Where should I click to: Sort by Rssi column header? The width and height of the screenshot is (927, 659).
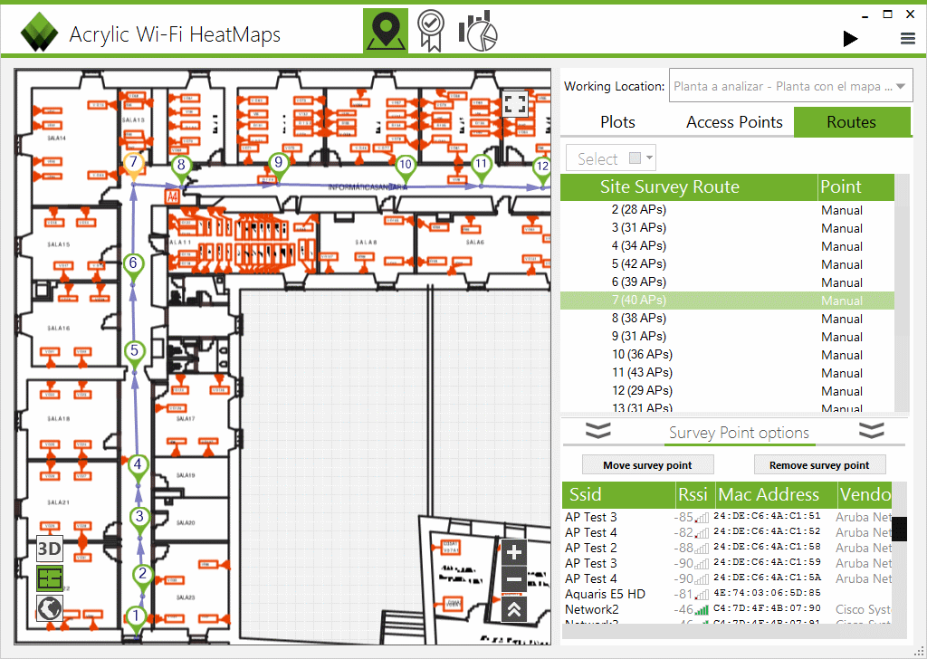click(695, 494)
